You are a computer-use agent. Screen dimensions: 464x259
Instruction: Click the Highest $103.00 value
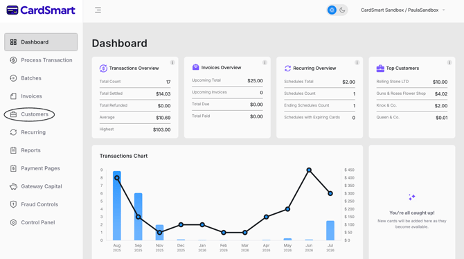coord(162,129)
